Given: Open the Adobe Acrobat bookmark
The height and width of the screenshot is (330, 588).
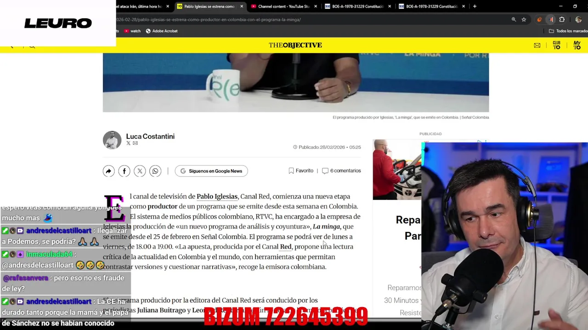Looking at the screenshot, I should coord(161,31).
